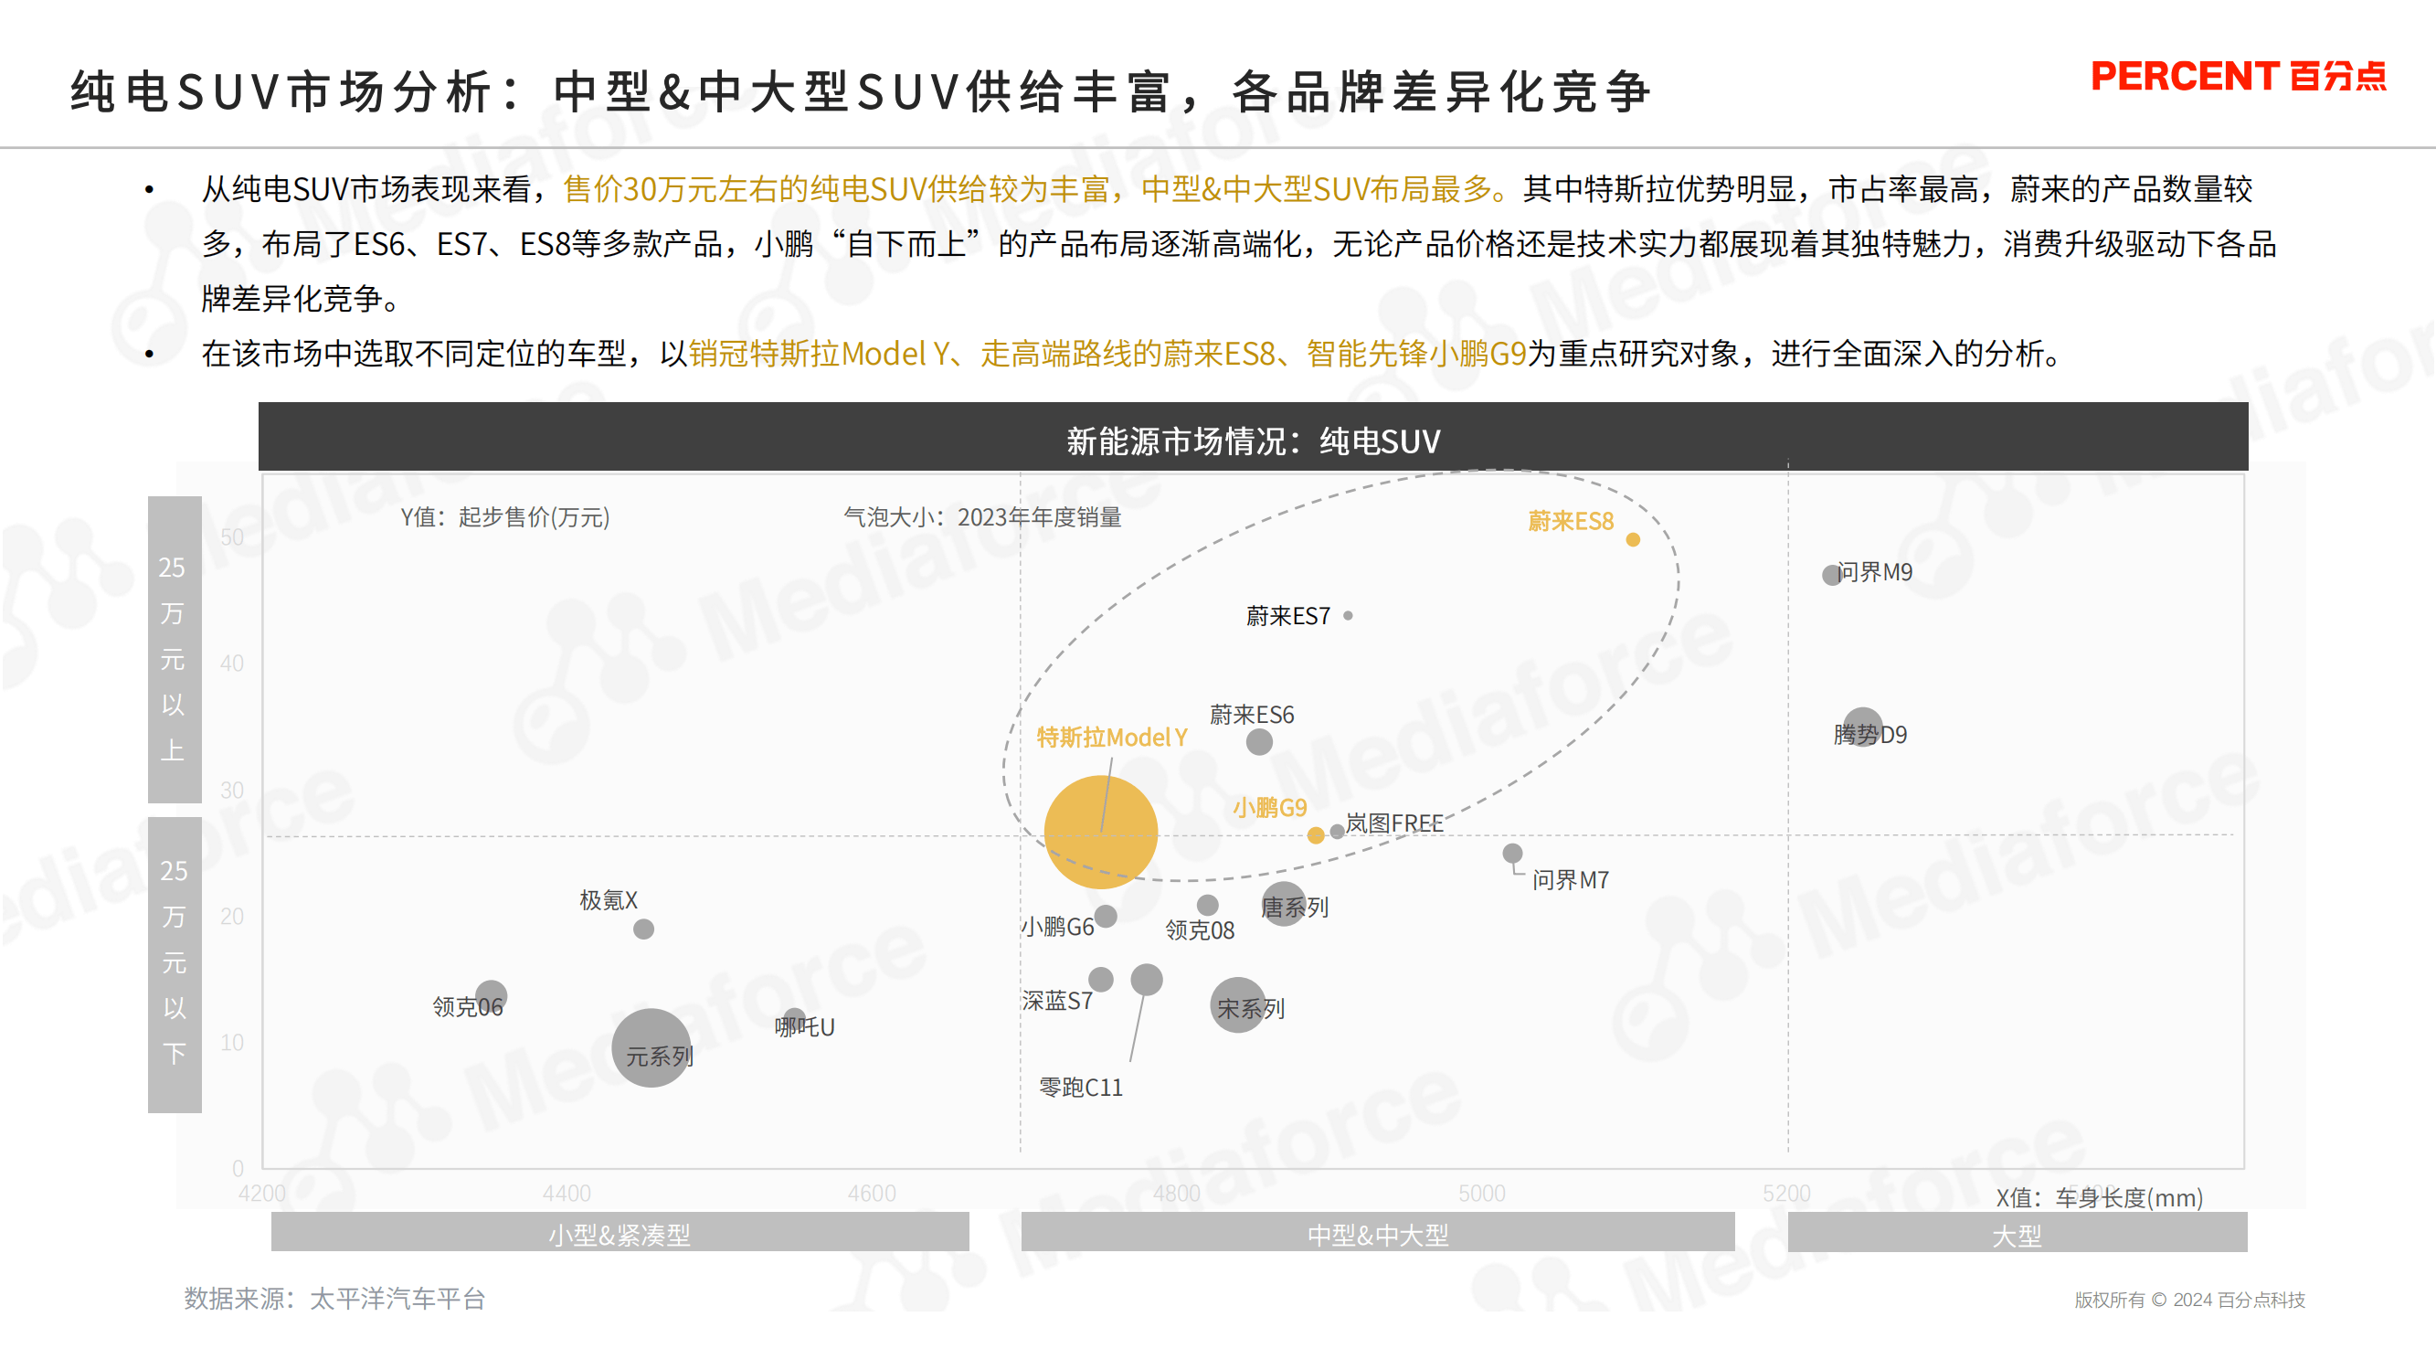This screenshot has height=1370, width=2436.
Task: Click the 小鹏G6 label
Action: pyautogui.click(x=1057, y=926)
